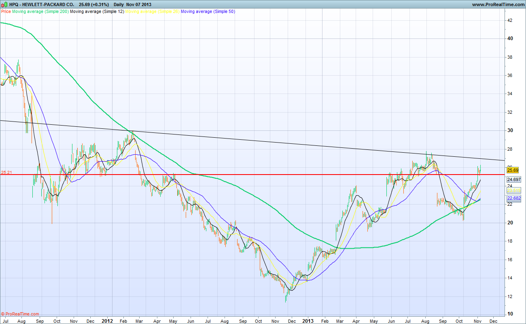This screenshot has width=526, height=324.
Task: Click the 2012 year label on time axis
Action: pyautogui.click(x=107, y=320)
